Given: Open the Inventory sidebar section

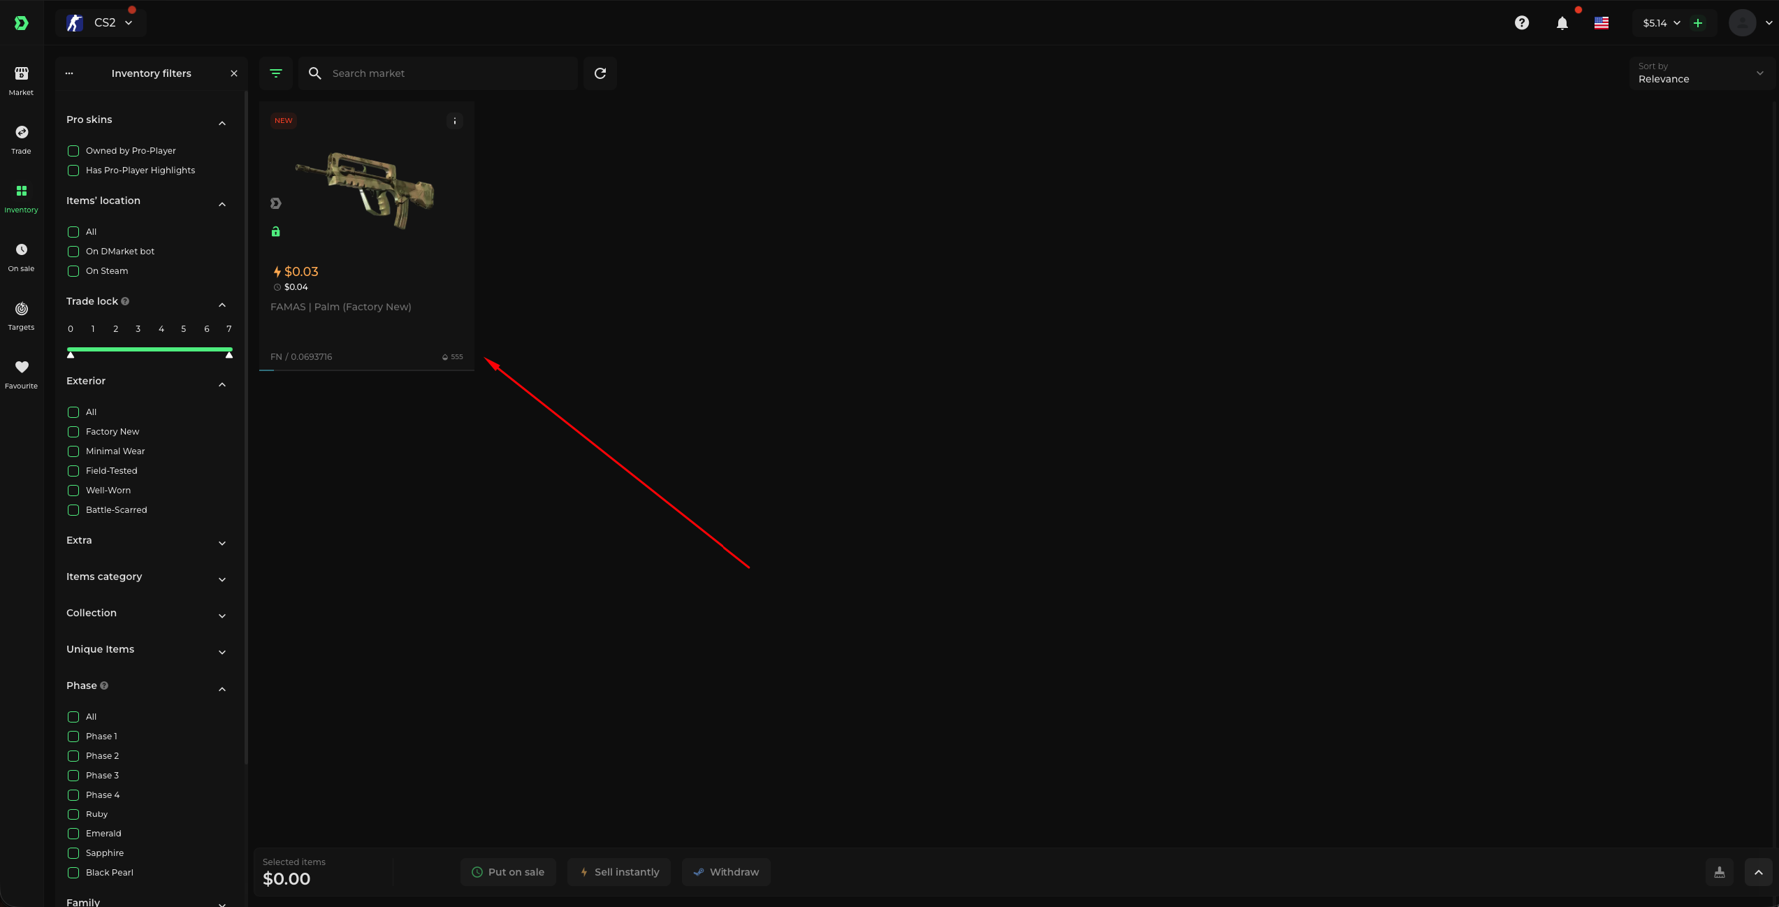Looking at the screenshot, I should pyautogui.click(x=22, y=198).
